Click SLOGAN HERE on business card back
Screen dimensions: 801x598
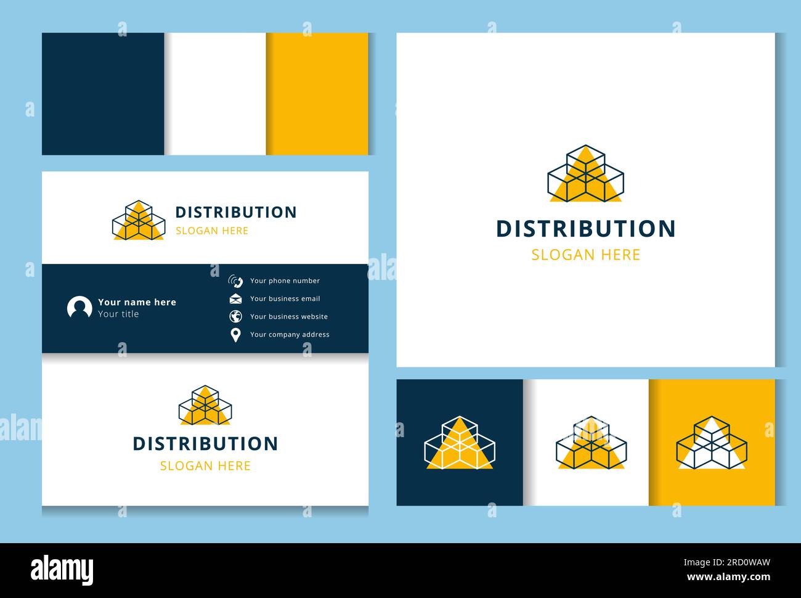pyautogui.click(x=205, y=466)
